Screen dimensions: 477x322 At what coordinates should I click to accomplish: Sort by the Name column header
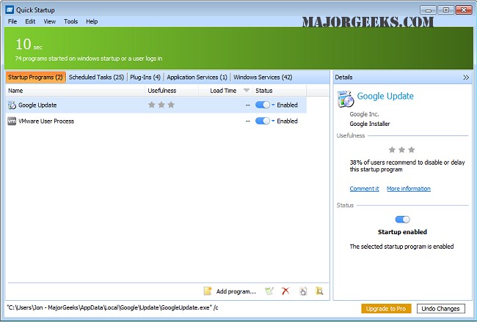coord(75,91)
